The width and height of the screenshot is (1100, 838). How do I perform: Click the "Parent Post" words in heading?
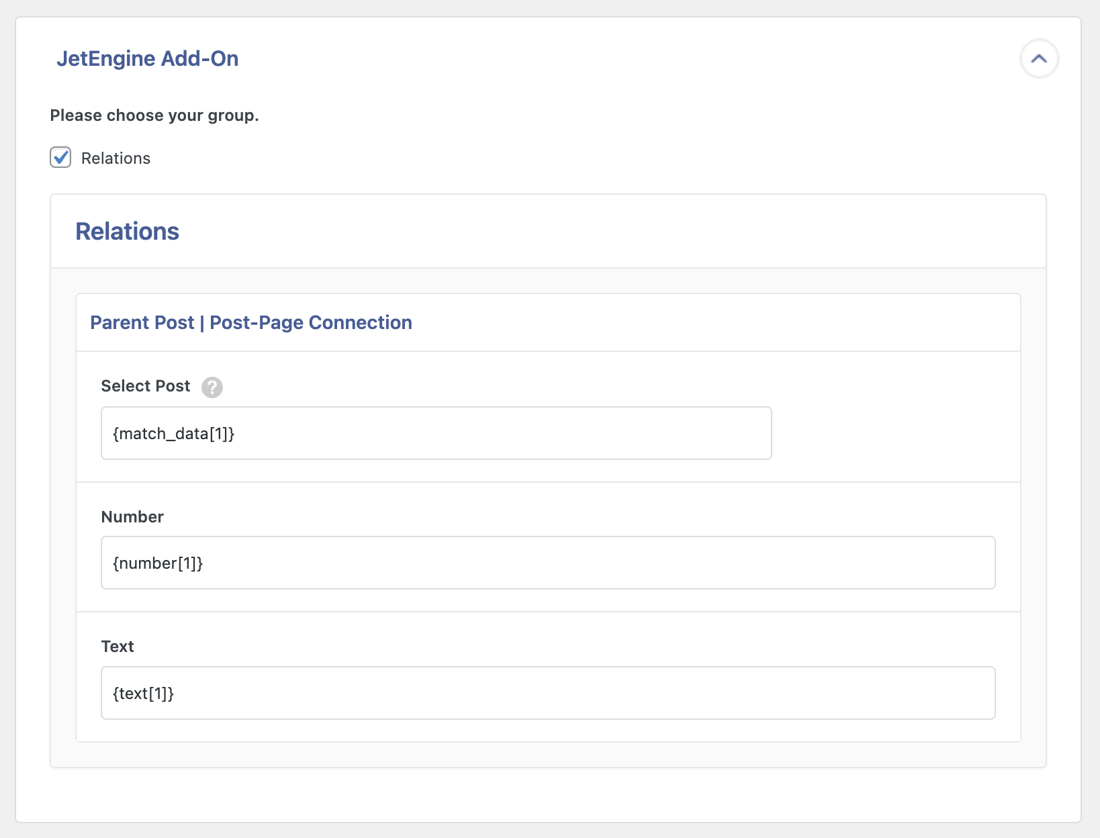[142, 323]
